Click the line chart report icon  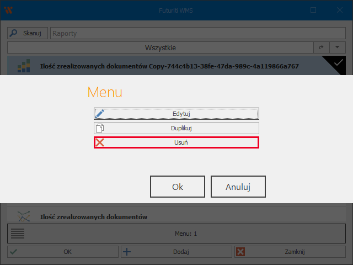click(x=23, y=216)
